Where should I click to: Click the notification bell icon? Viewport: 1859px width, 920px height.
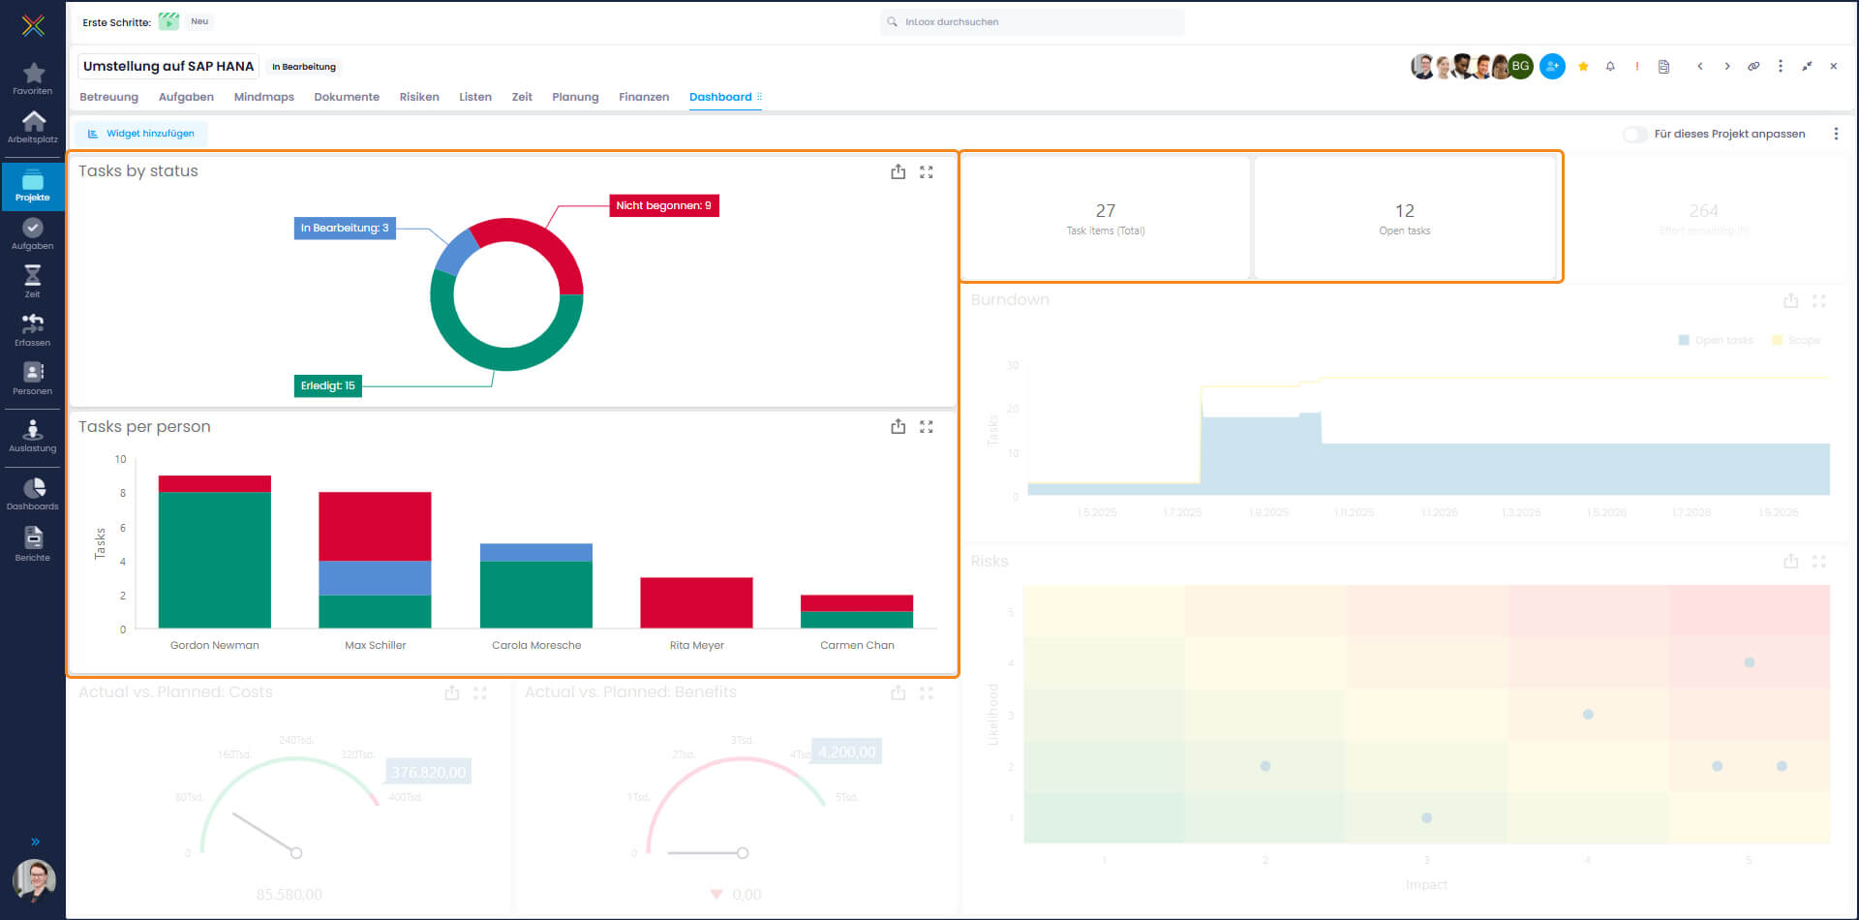1610,67
